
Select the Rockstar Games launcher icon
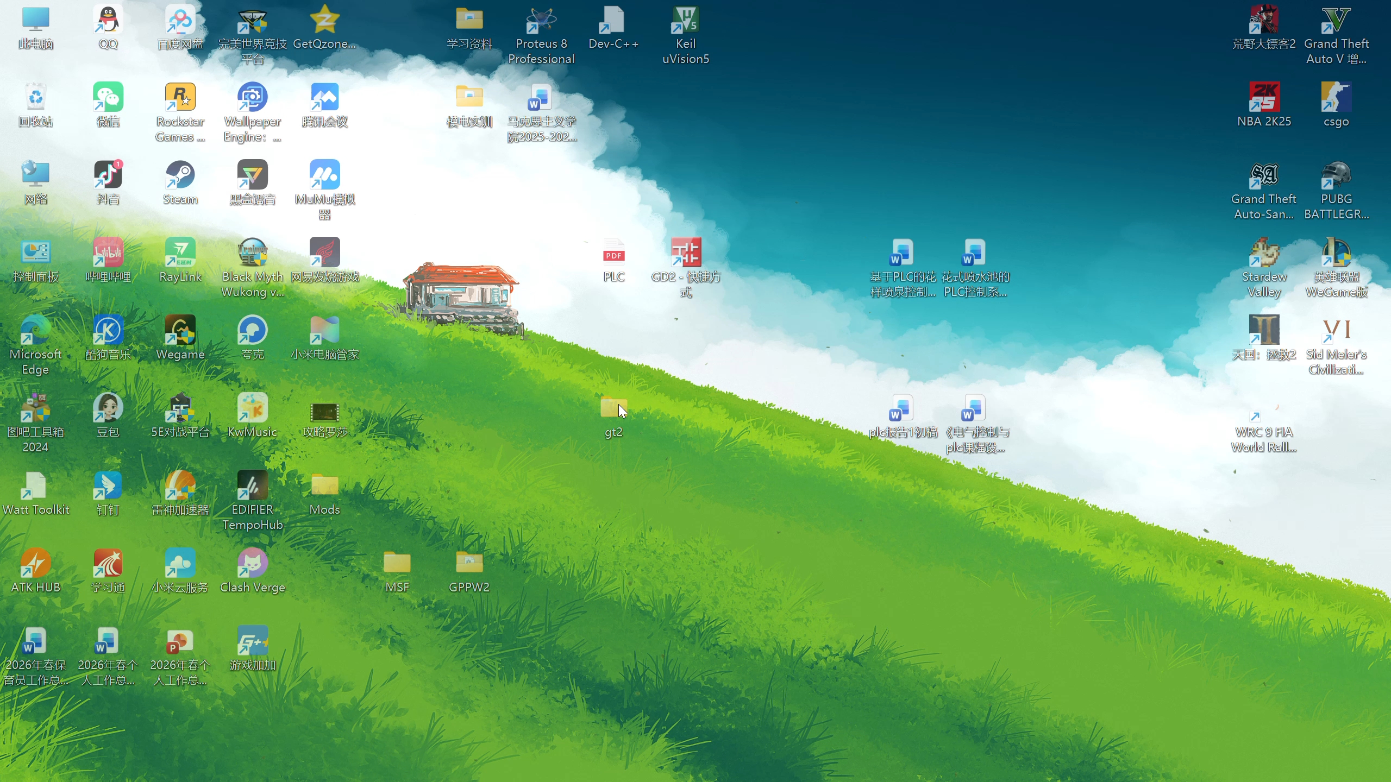(x=180, y=98)
